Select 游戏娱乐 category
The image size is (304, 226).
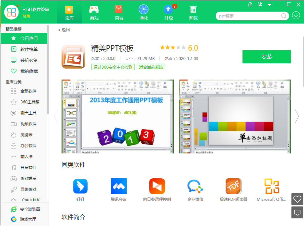[x=24, y=178]
